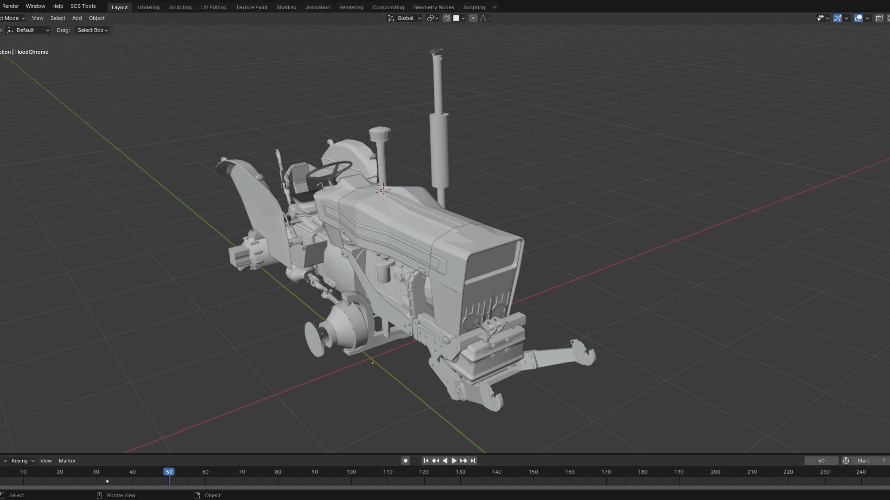Toggle proportional editing
The width and height of the screenshot is (890, 500).
click(x=473, y=18)
